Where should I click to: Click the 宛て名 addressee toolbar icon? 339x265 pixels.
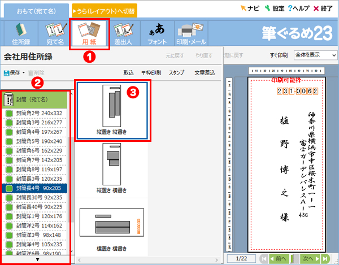[55, 34]
